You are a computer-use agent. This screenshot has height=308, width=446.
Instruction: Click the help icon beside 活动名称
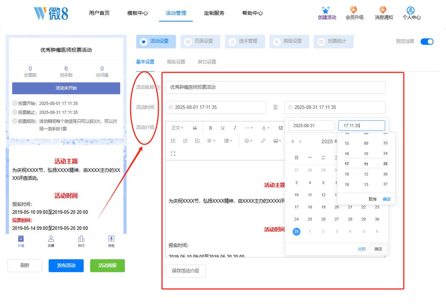158,87
